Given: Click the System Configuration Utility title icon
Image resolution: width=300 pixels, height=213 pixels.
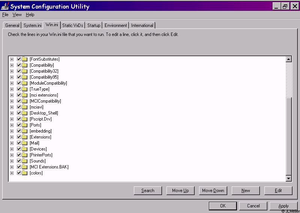Looking at the screenshot, I should pyautogui.click(x=4, y=6).
